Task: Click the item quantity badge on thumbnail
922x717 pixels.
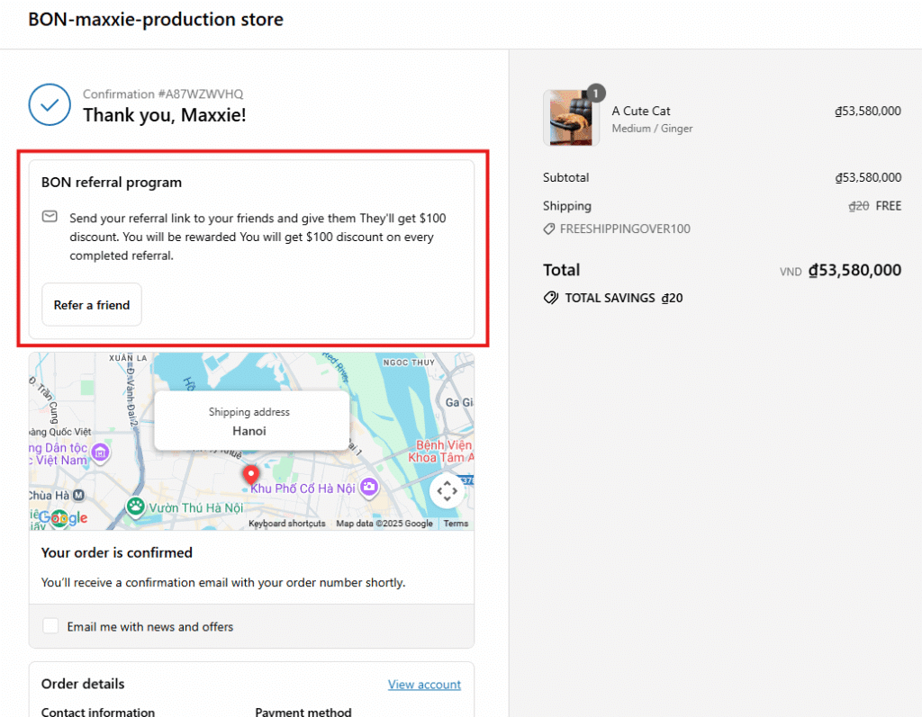Action: (x=596, y=93)
